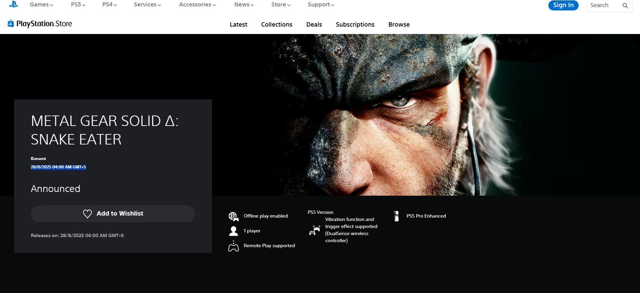This screenshot has height=293, width=640.
Task: Open the Store dropdown menu
Action: point(281,5)
